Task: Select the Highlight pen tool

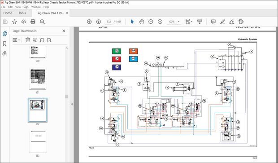Action: [222, 22]
